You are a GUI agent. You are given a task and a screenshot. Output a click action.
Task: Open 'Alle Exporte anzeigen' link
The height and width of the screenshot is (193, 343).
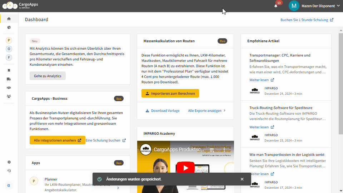point(207,111)
